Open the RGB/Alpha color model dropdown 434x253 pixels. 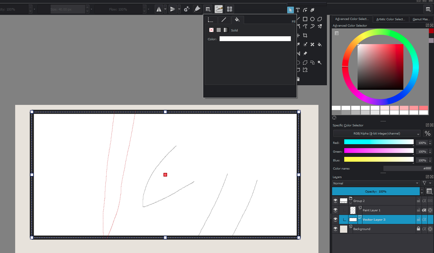[377, 133]
